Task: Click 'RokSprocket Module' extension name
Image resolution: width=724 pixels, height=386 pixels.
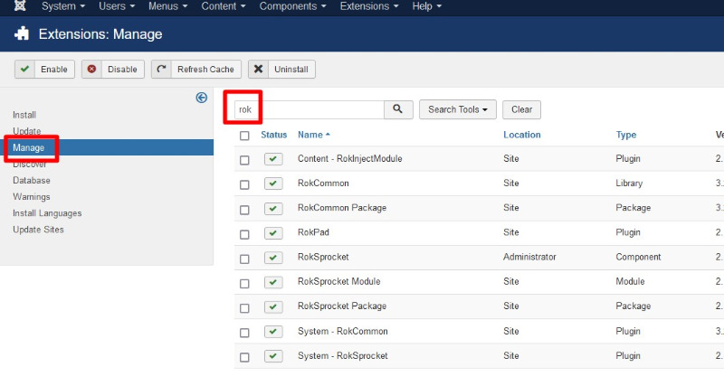Action: pos(338,281)
